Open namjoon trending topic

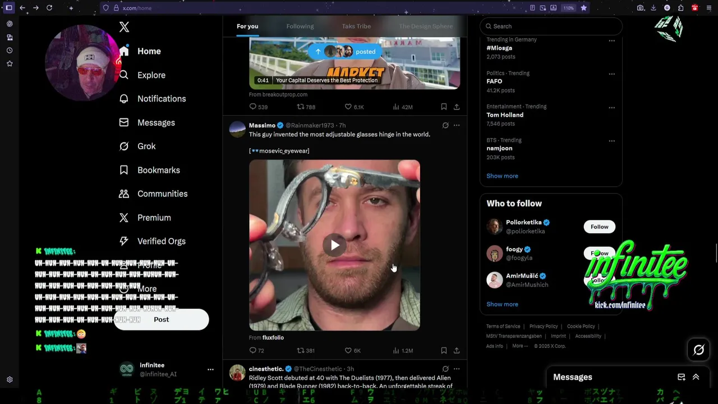pyautogui.click(x=499, y=149)
